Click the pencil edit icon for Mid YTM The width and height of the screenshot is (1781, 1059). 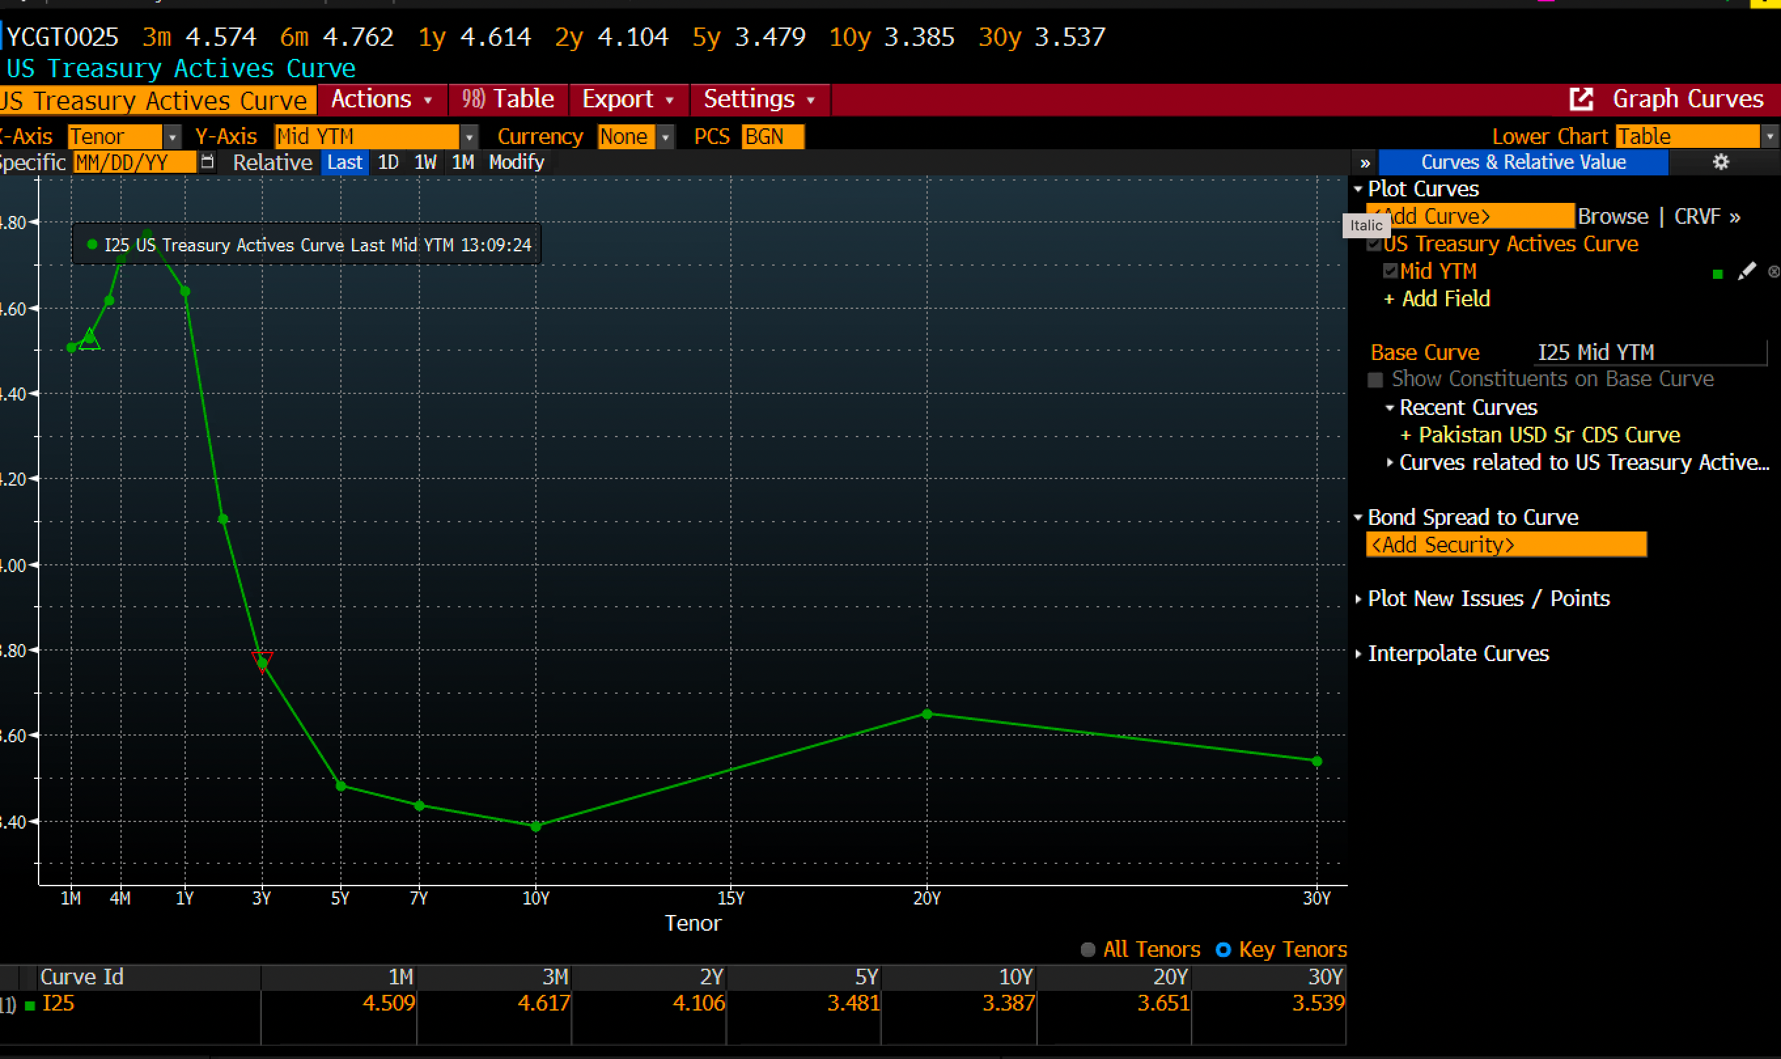point(1746,272)
